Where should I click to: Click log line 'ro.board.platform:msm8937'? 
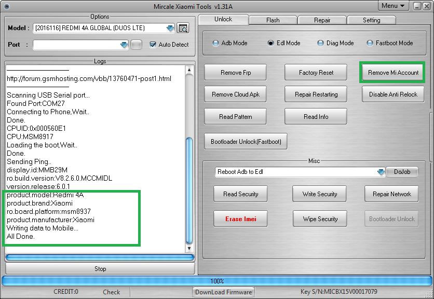coord(49,211)
